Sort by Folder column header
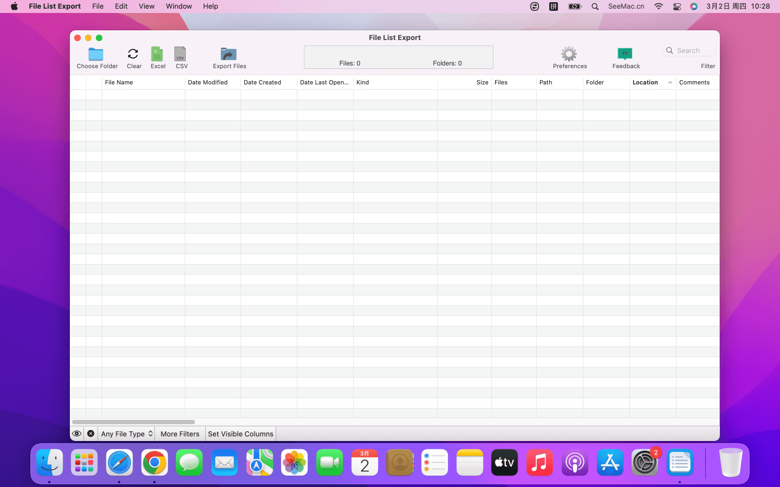Screen dimensions: 780x487 pos(606,82)
